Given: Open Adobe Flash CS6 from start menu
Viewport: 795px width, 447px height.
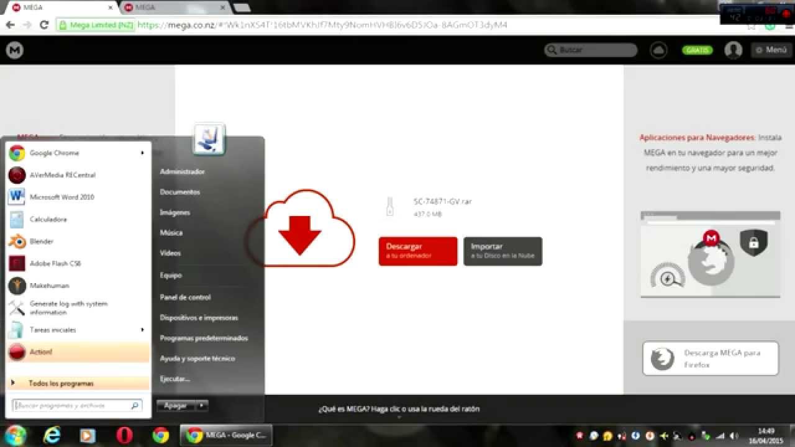Looking at the screenshot, I should point(77,263).
